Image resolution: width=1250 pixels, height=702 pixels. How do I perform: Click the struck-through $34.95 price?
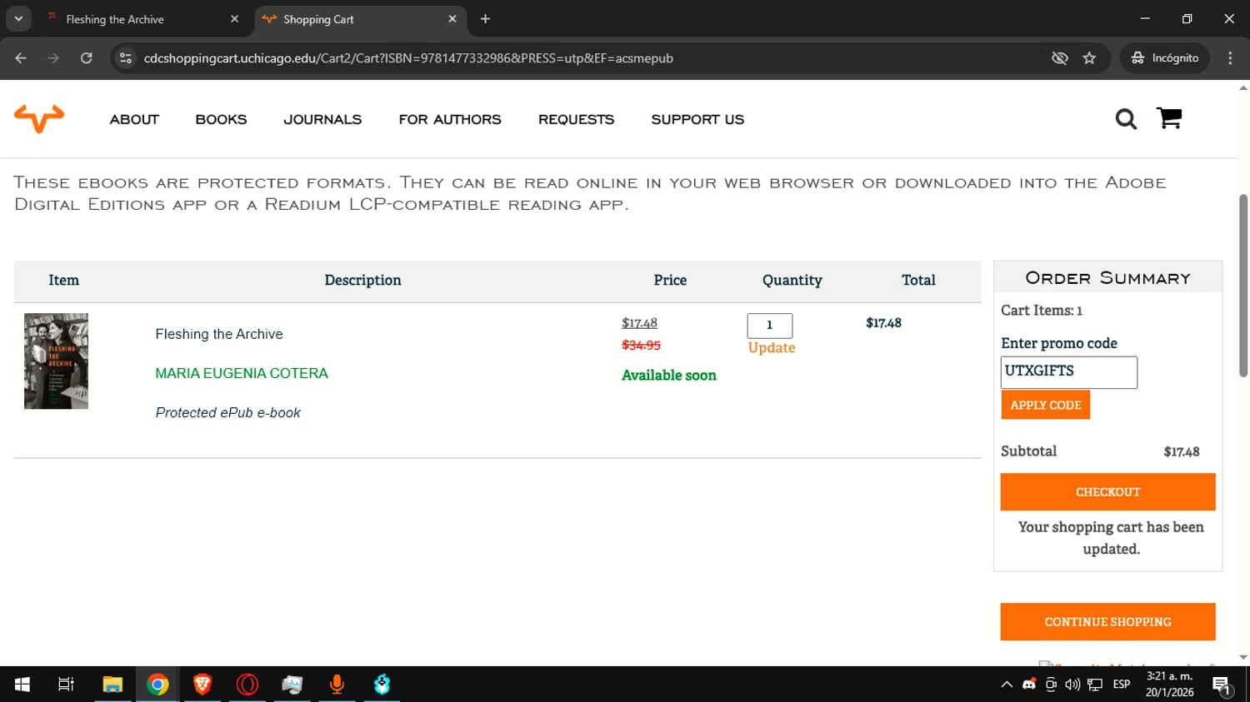click(641, 345)
